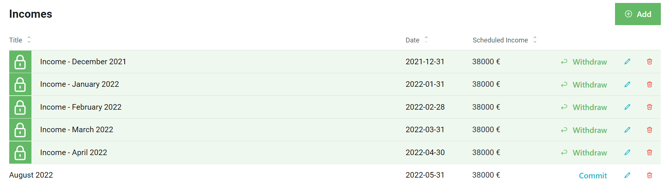Viewport: 669px width, 185px height.
Task: Click lock icon for Income - December 2021
Action: pyautogui.click(x=20, y=62)
